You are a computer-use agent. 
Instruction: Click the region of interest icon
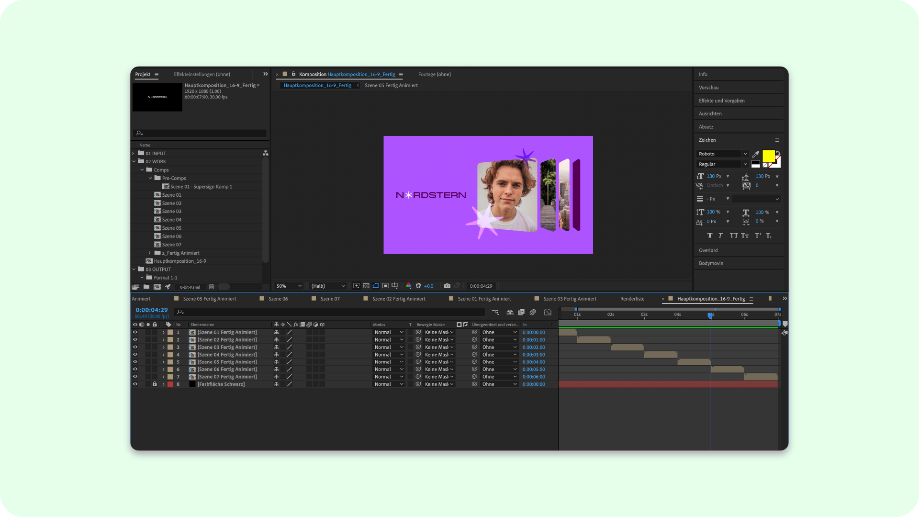pos(385,286)
